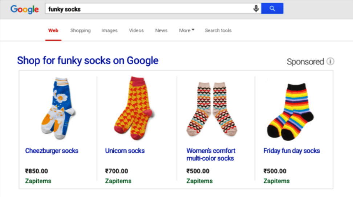Click the Web tab

pos(53,30)
